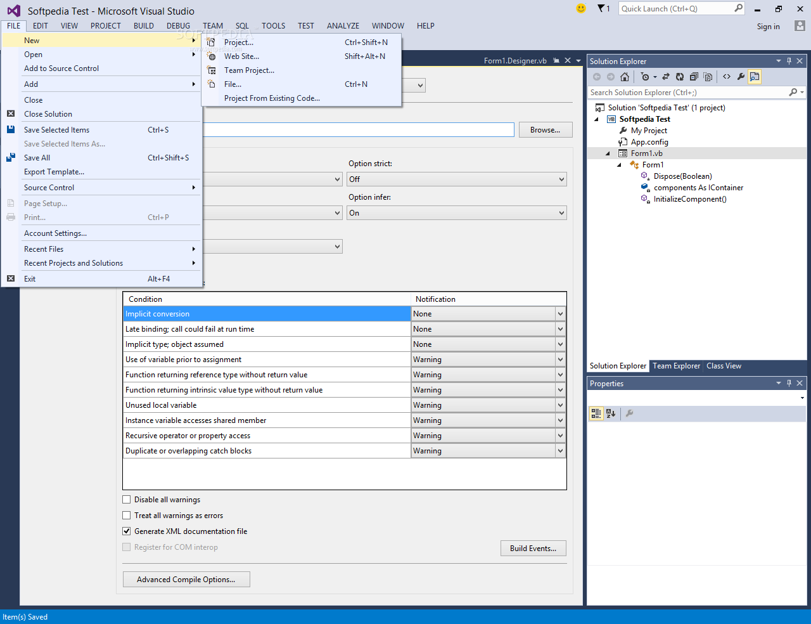Screen dimensions: 811x624
Task: Collapse the Form1.vb tree node
Action: (x=608, y=153)
